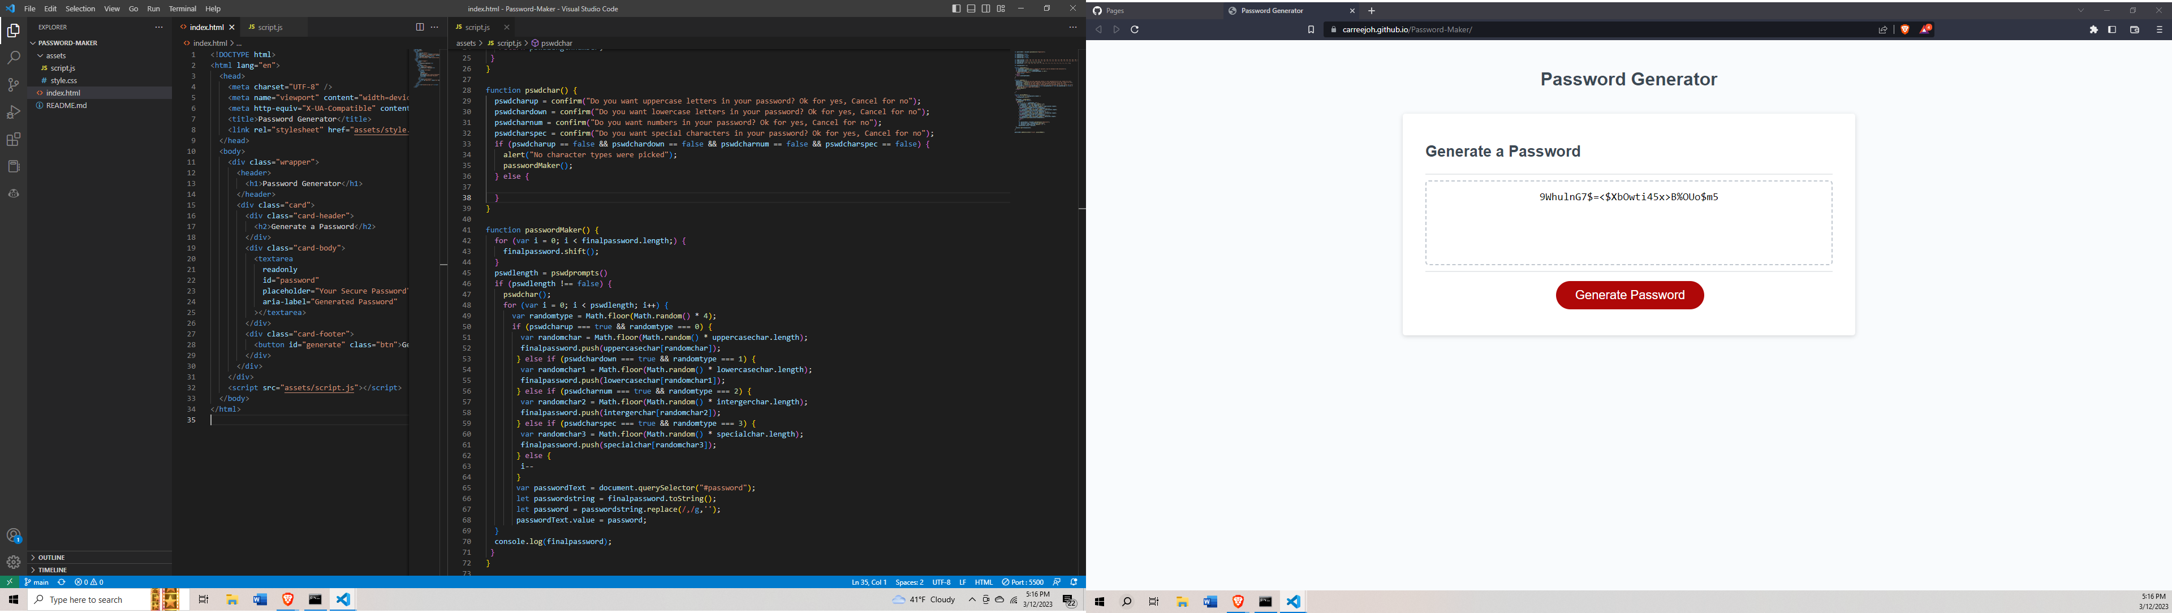Collapse the assets folder in Explorer
2172x613 pixels.
(x=55, y=55)
